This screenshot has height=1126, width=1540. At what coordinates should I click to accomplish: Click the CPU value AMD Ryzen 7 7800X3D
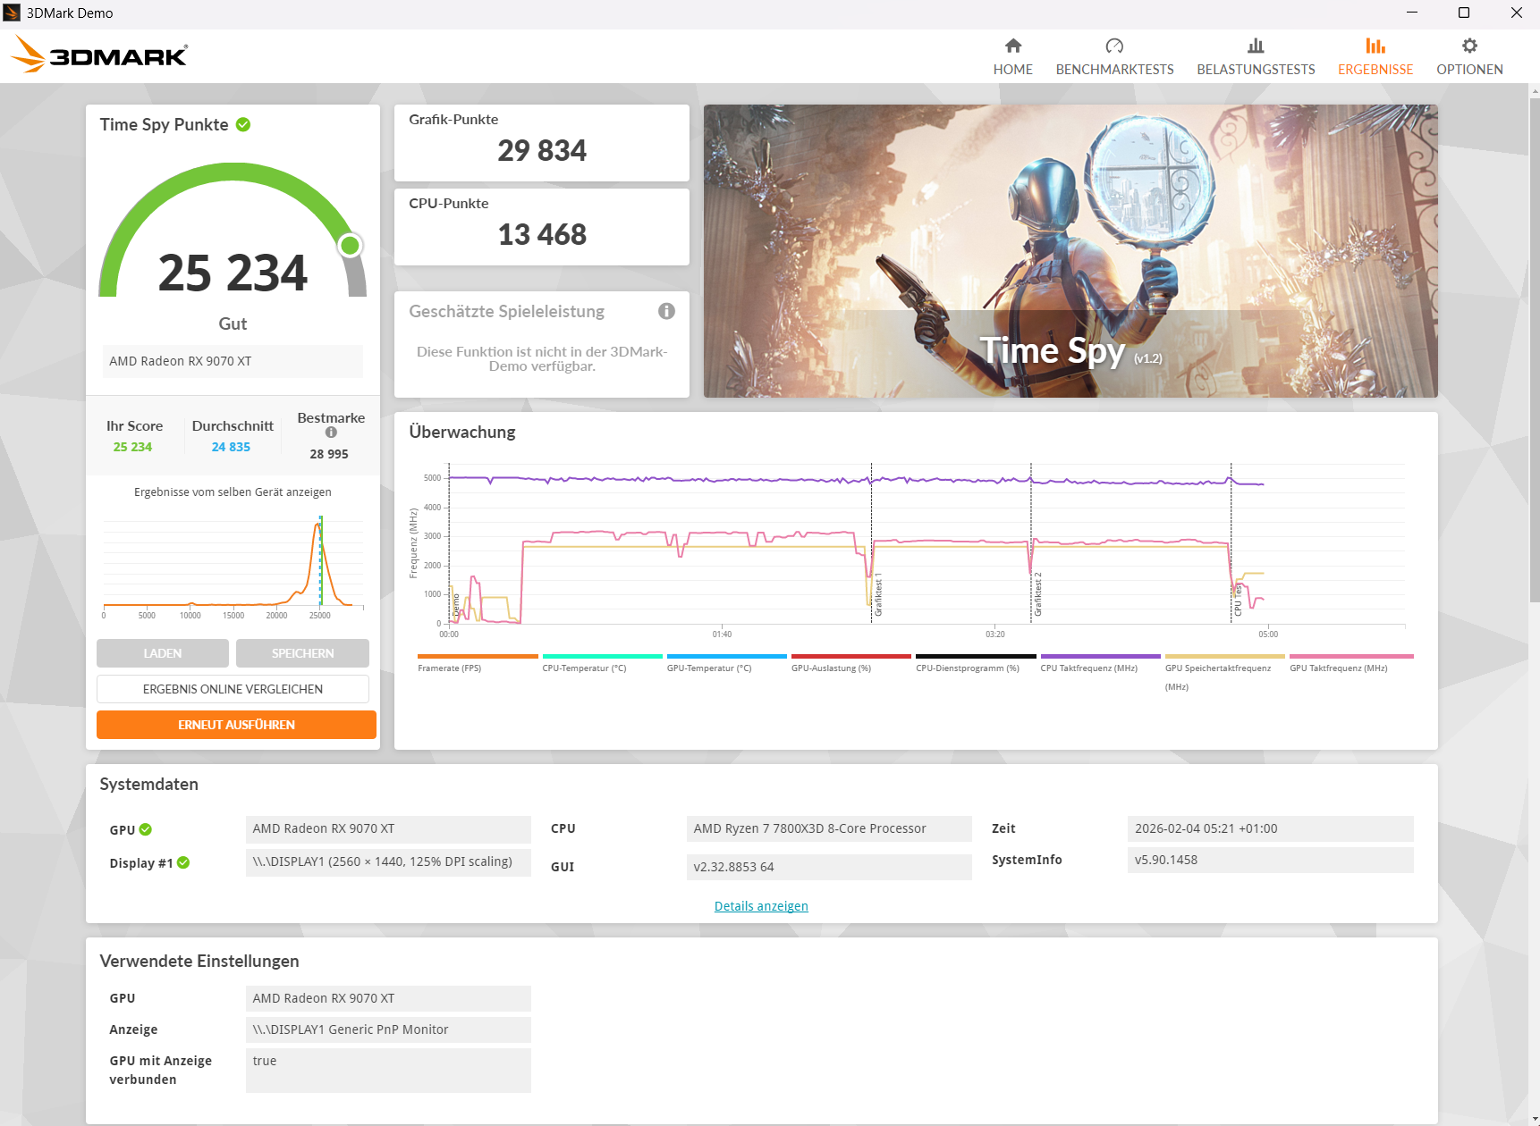(829, 828)
